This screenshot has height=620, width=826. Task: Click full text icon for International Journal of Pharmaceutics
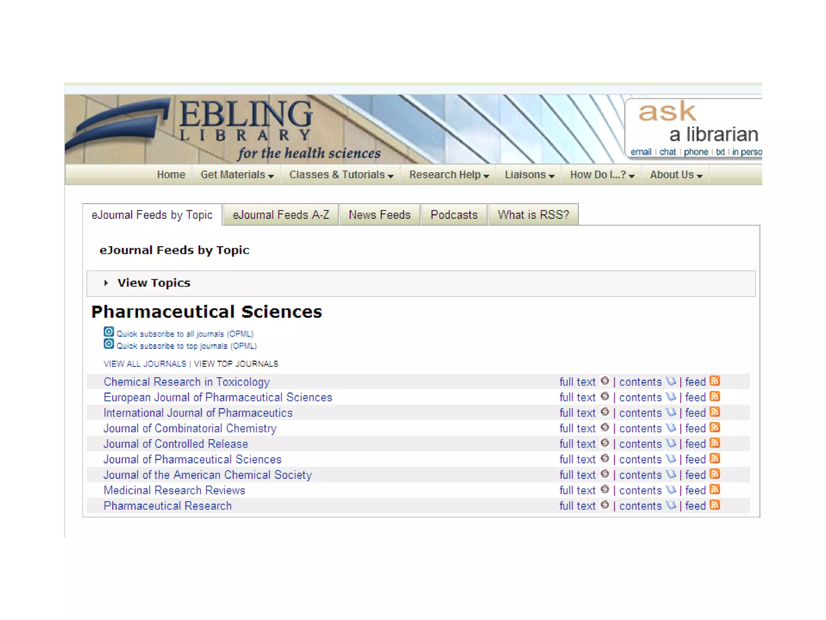(x=605, y=412)
